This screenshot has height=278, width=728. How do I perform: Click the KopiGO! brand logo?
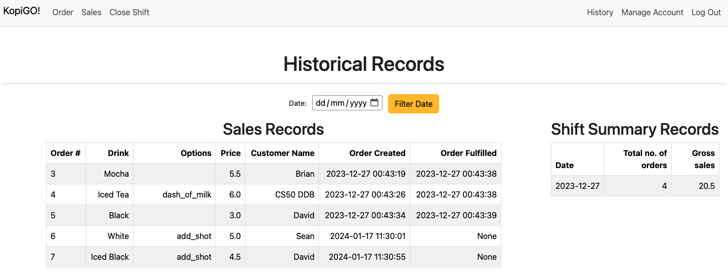[x=22, y=12]
